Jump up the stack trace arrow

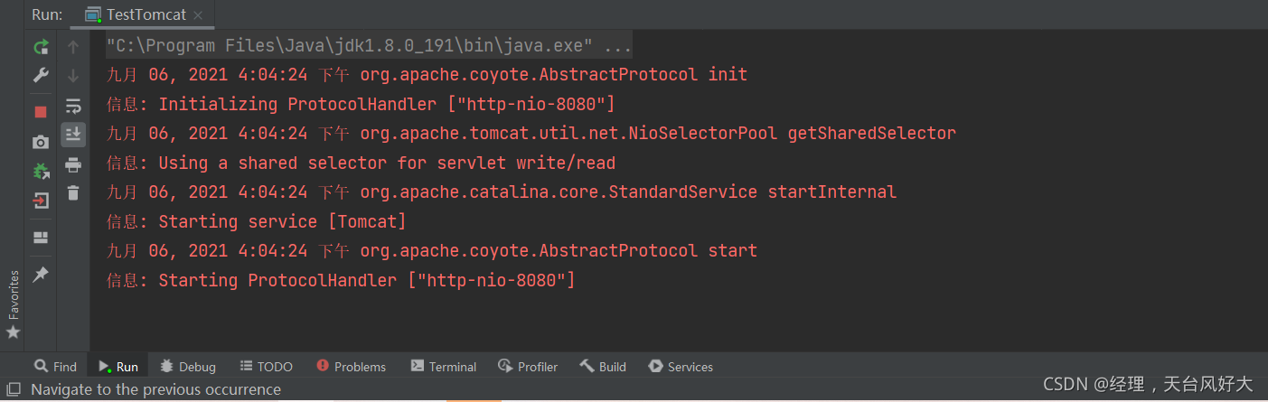pyautogui.click(x=73, y=47)
